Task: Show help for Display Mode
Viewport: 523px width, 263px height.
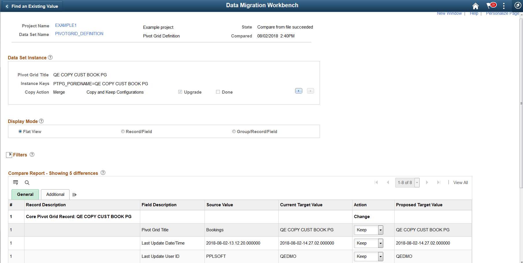Action: tap(41, 121)
